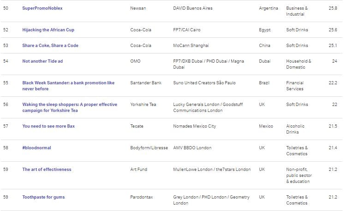Screen dimensions: 347x211
Task: Open The art of effectiveness link
Action: pyautogui.click(x=47, y=170)
